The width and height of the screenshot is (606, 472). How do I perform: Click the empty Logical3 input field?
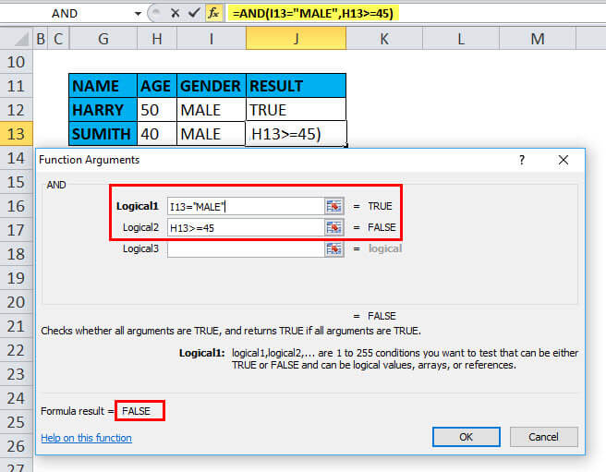tap(246, 248)
